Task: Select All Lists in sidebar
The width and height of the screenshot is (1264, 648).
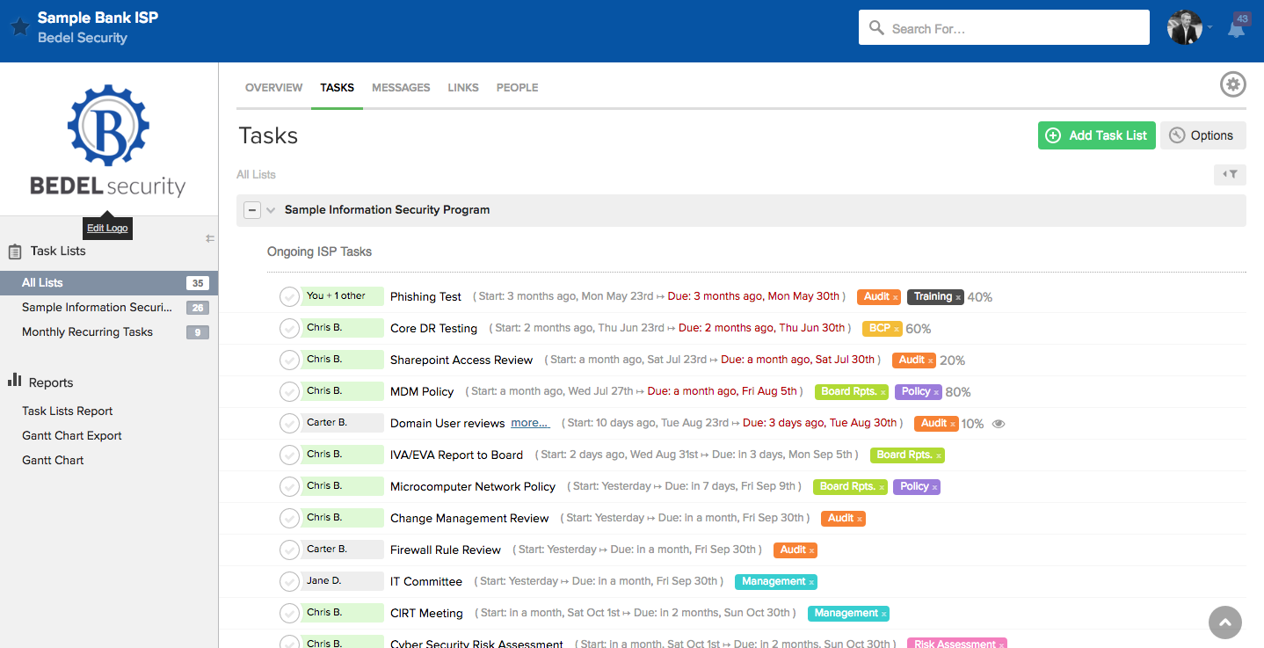Action: [109, 283]
